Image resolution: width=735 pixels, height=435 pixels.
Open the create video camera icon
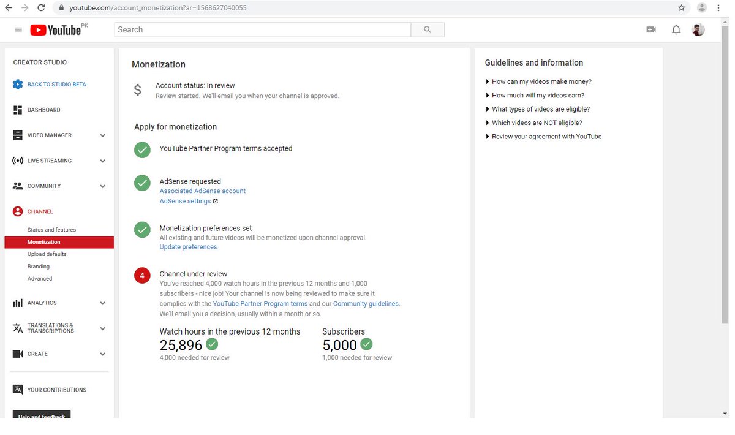click(x=651, y=29)
